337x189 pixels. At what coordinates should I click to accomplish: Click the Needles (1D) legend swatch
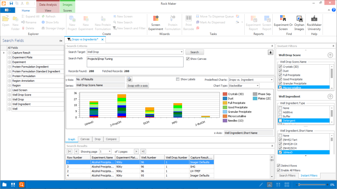coord(225,121)
